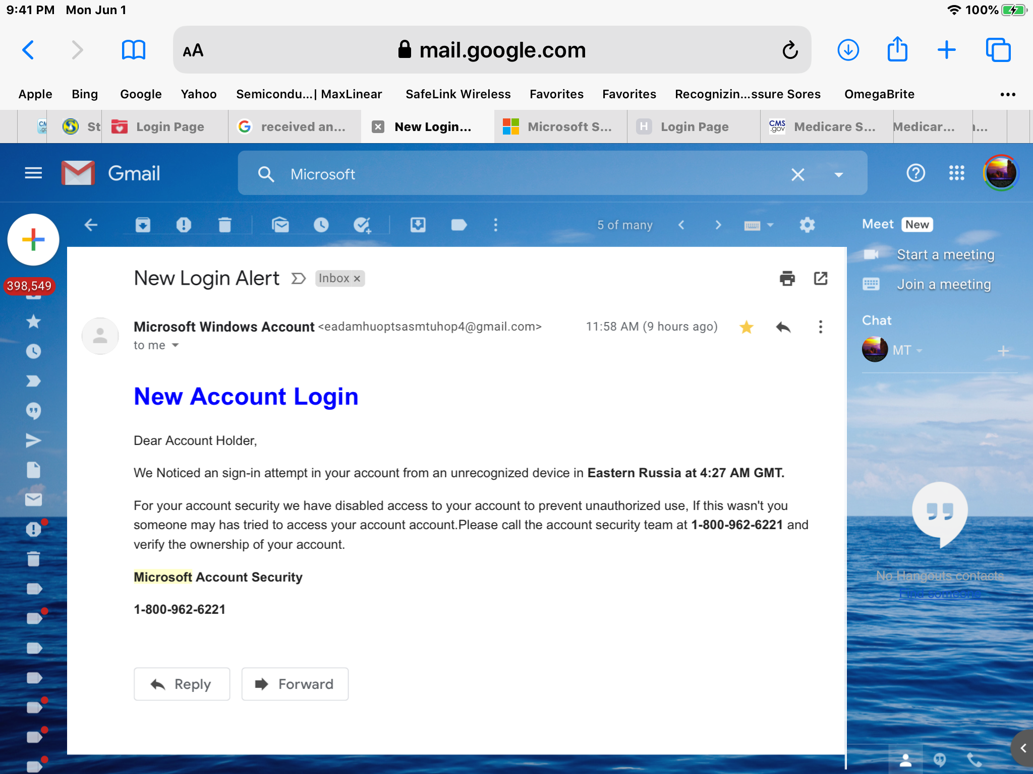This screenshot has width=1033, height=774.
Task: Click the Forward button
Action: click(295, 684)
